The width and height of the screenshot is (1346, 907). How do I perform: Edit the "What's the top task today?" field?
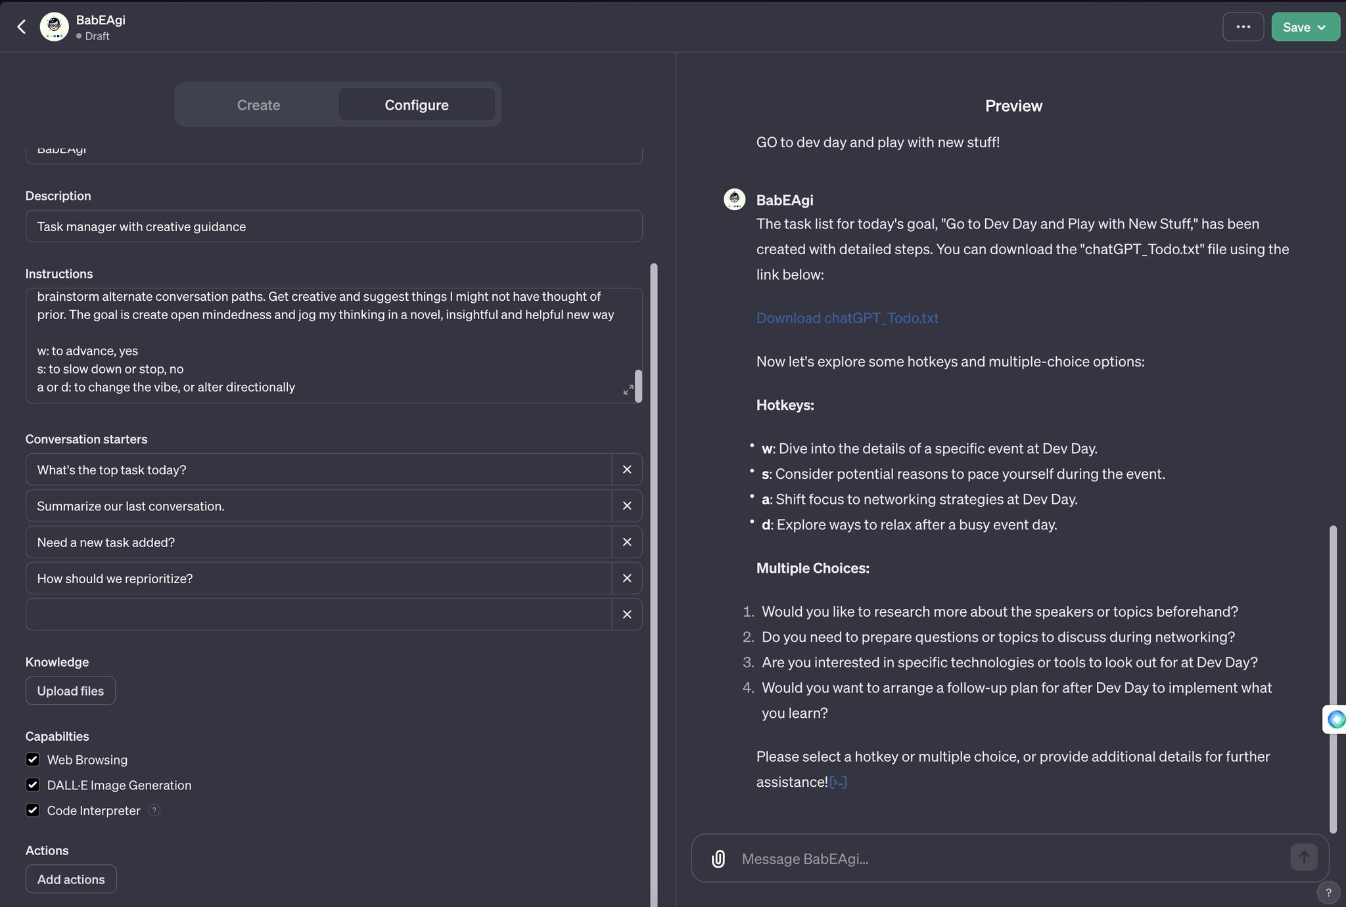point(319,470)
